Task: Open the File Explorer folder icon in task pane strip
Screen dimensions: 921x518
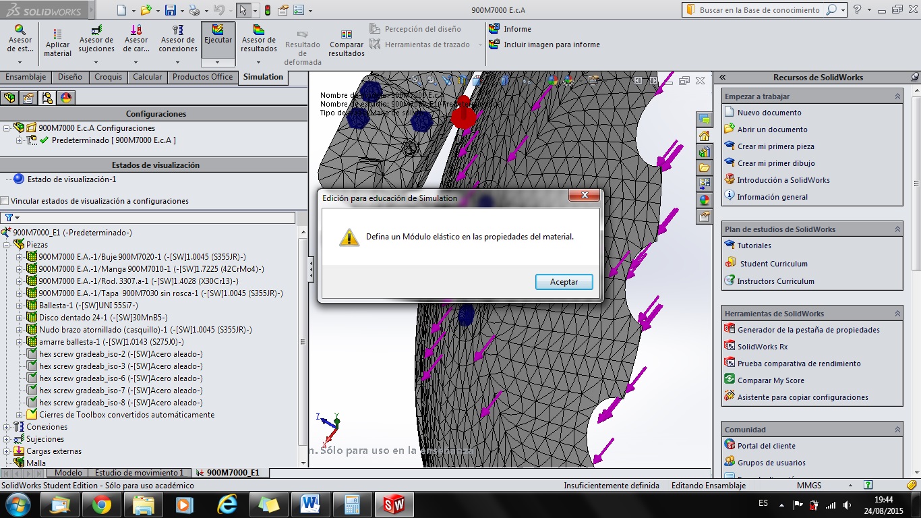Action: pos(705,167)
